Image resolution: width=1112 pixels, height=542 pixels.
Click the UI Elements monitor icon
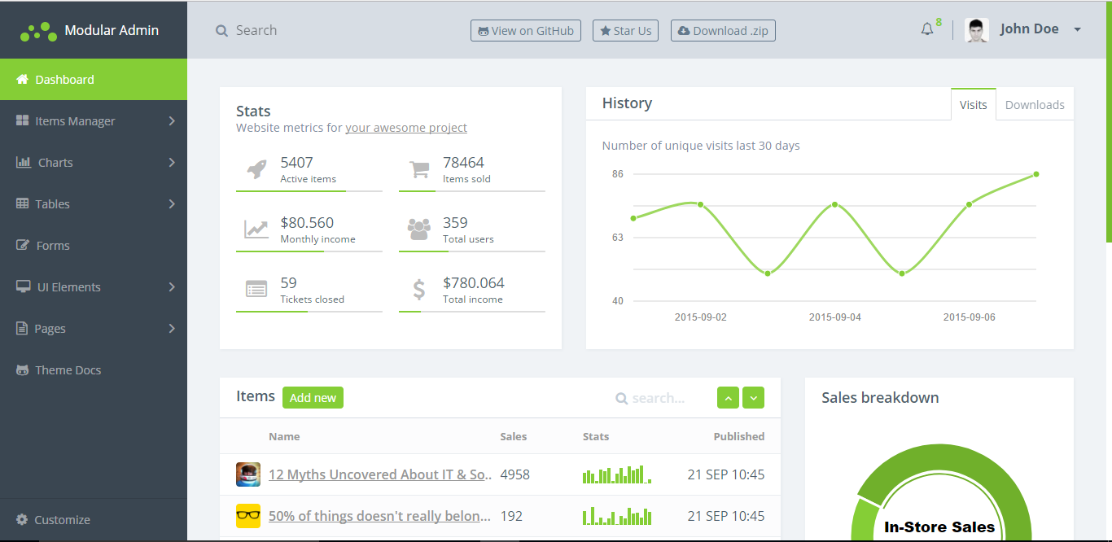pos(24,286)
